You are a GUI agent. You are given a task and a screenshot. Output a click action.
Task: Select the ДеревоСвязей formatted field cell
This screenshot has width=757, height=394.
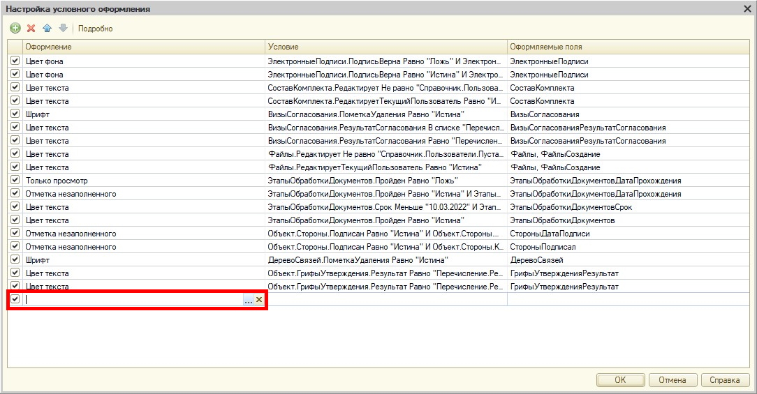point(629,260)
